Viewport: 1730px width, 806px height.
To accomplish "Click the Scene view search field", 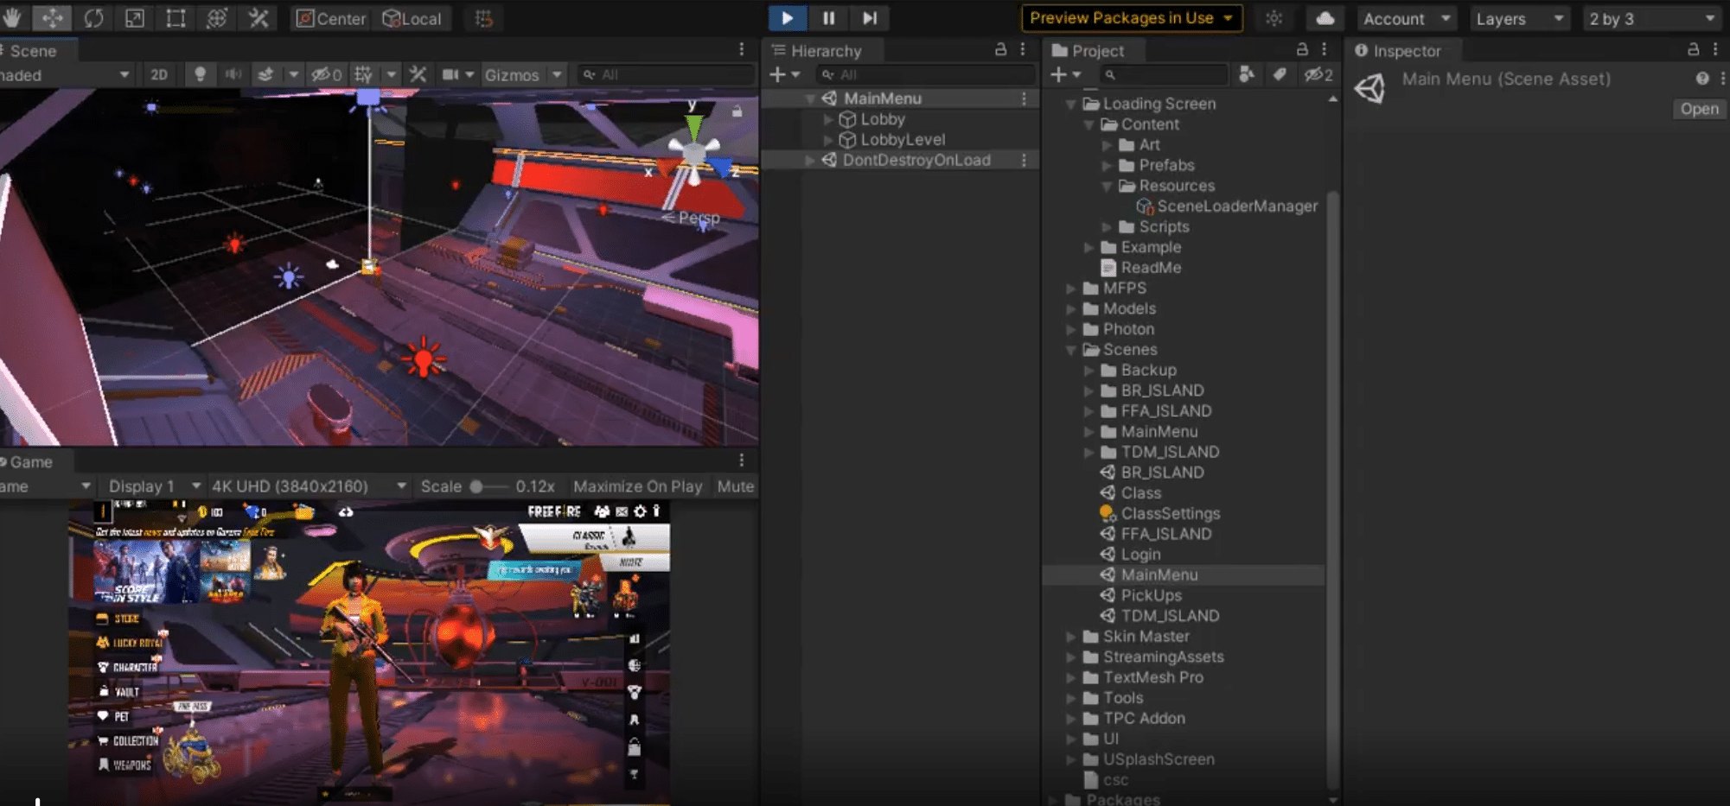I will pyautogui.click(x=666, y=75).
